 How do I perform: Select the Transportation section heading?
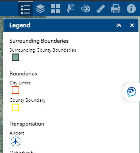pos(27,124)
